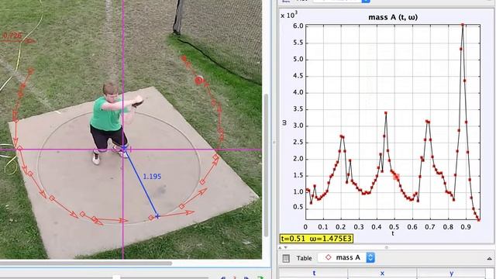Click the Table columns icon
This screenshot has height=279, width=496.
click(286, 258)
